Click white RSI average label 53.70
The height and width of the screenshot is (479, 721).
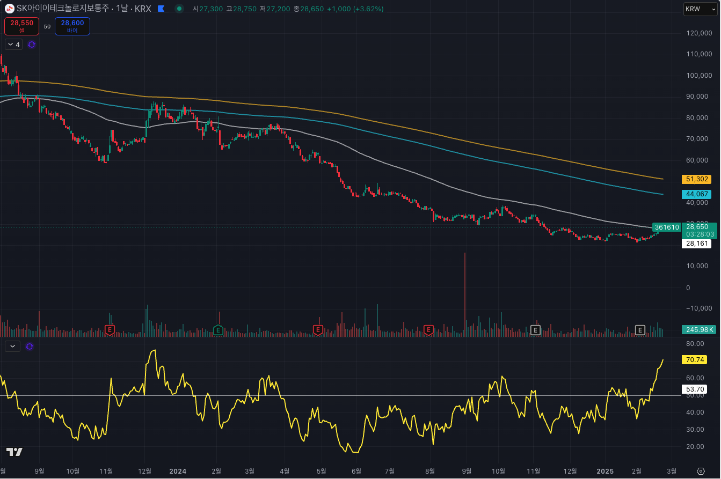[695, 389]
